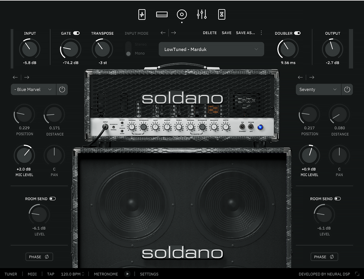The width and height of the screenshot is (364, 279).
Task: Click left channel mic Distance knob
Action: click(54, 114)
